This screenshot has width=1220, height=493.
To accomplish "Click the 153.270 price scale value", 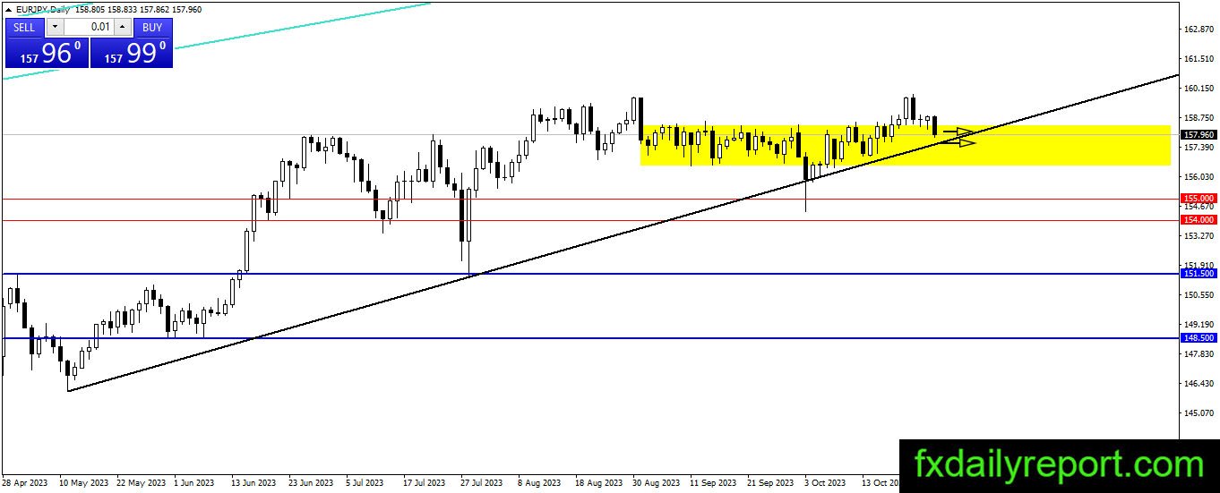I will 1199,236.
